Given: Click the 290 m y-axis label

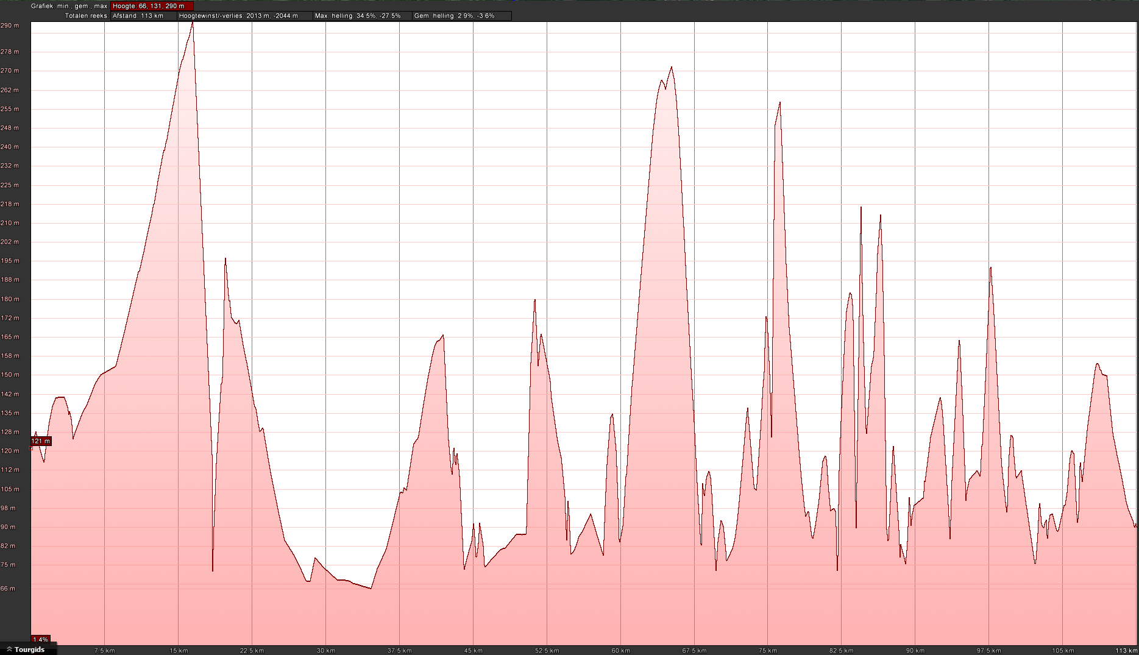Looking at the screenshot, I should (10, 26).
